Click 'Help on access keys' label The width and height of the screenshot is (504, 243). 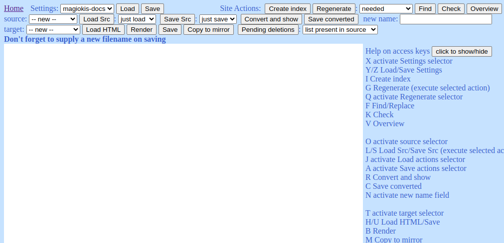pos(398,51)
